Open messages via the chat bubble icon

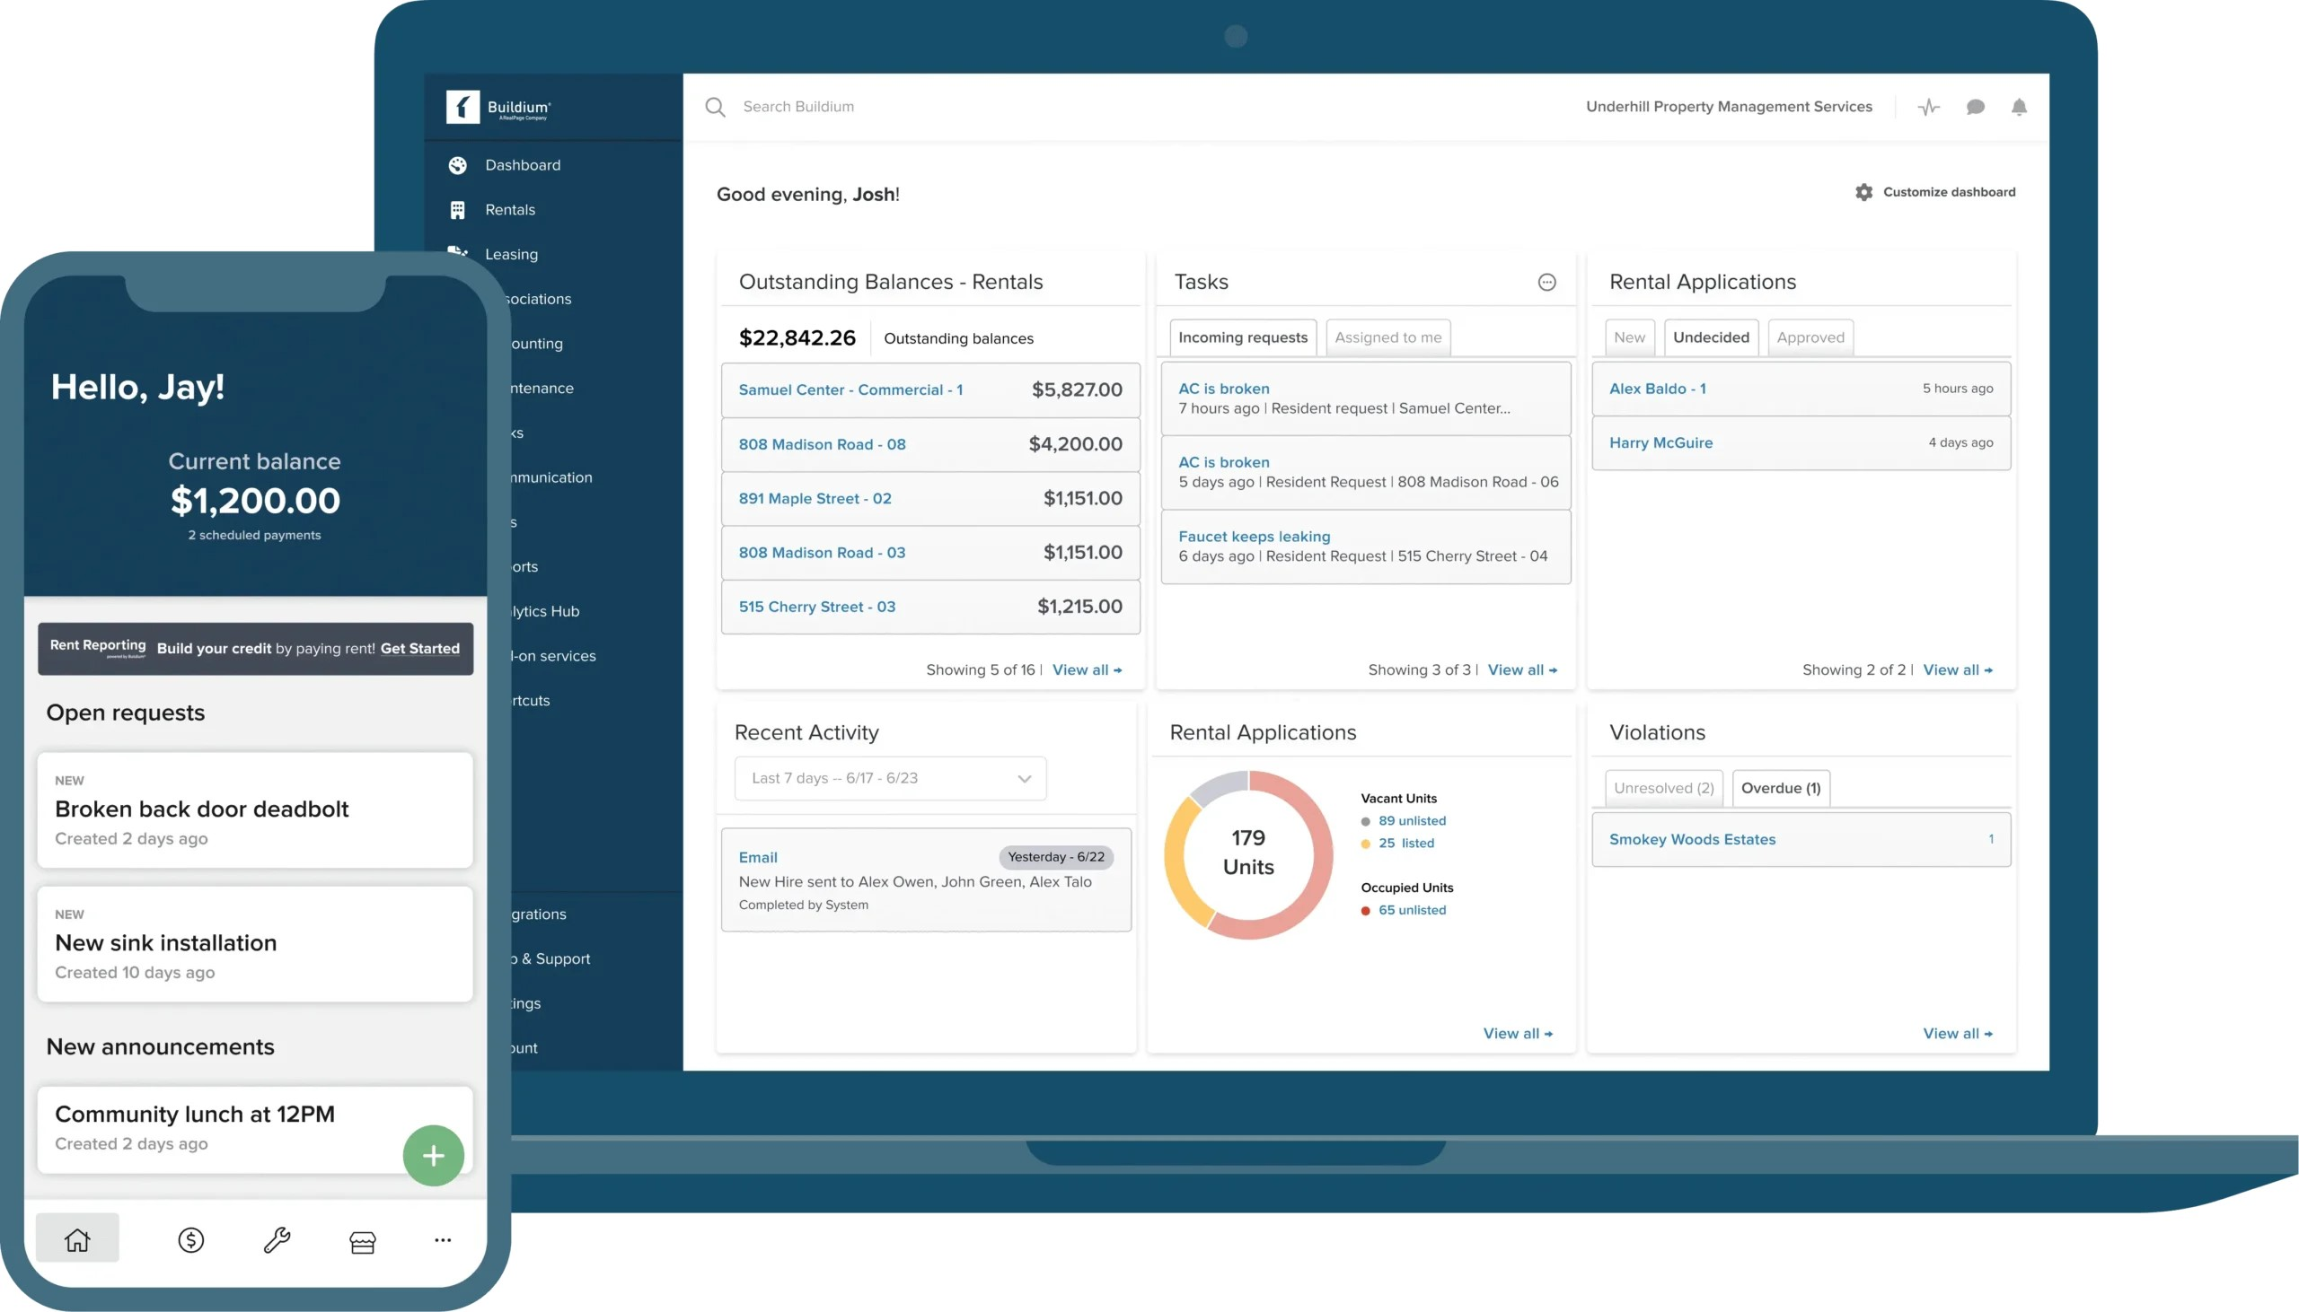point(1976,106)
